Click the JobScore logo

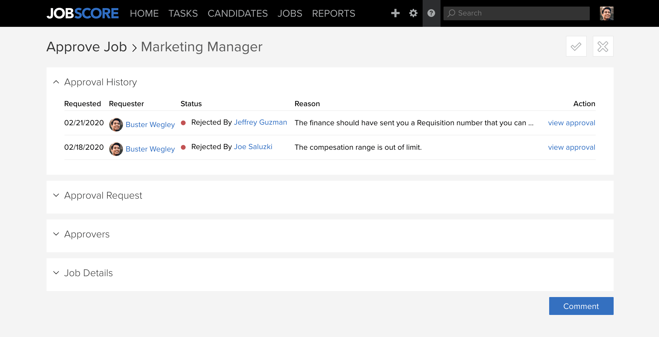[83, 13]
